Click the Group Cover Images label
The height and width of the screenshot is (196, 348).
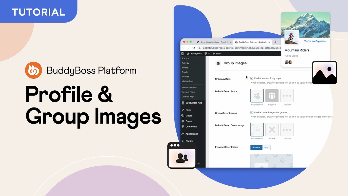click(226, 113)
